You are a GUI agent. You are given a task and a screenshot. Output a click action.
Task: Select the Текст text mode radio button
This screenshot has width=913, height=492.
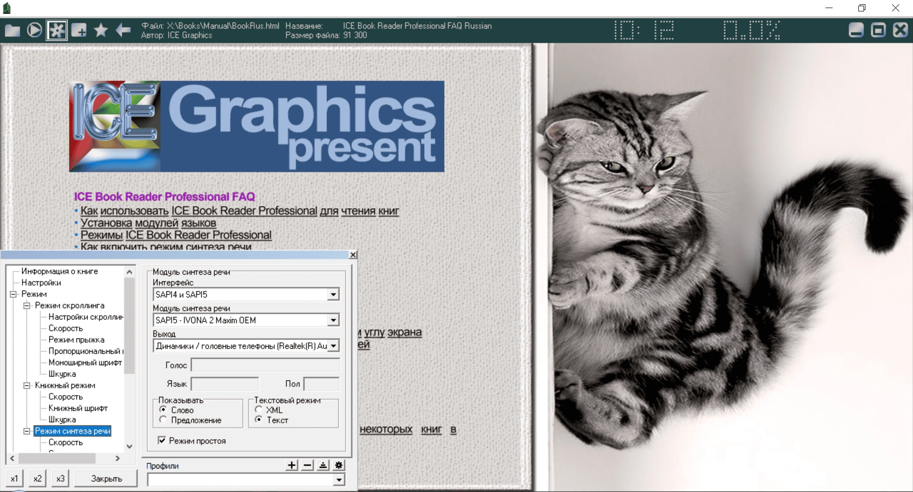259,420
